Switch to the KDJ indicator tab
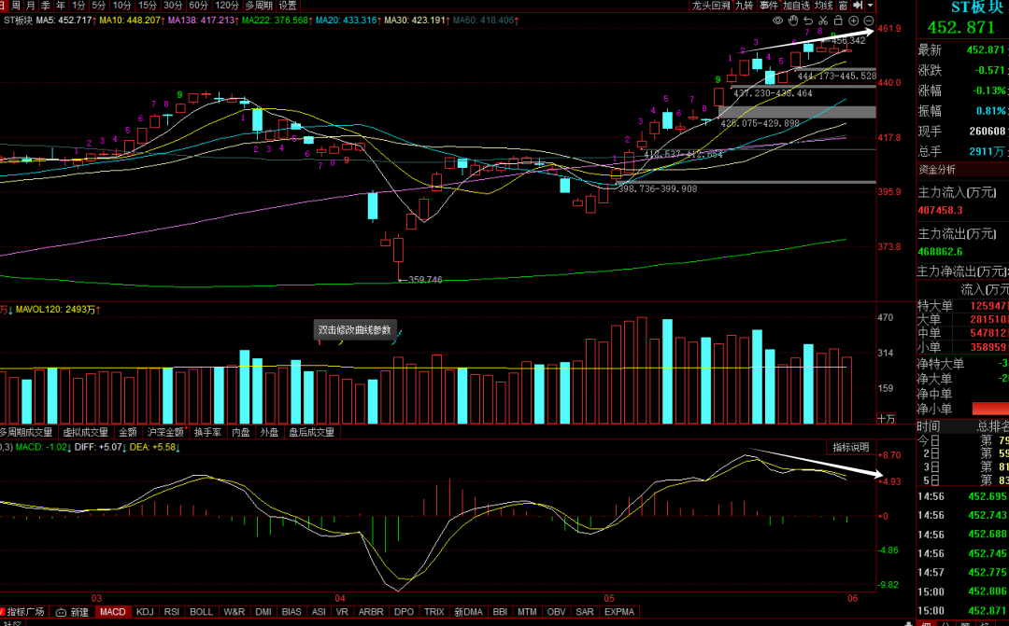Image resolution: width=1009 pixels, height=626 pixels. (x=145, y=612)
